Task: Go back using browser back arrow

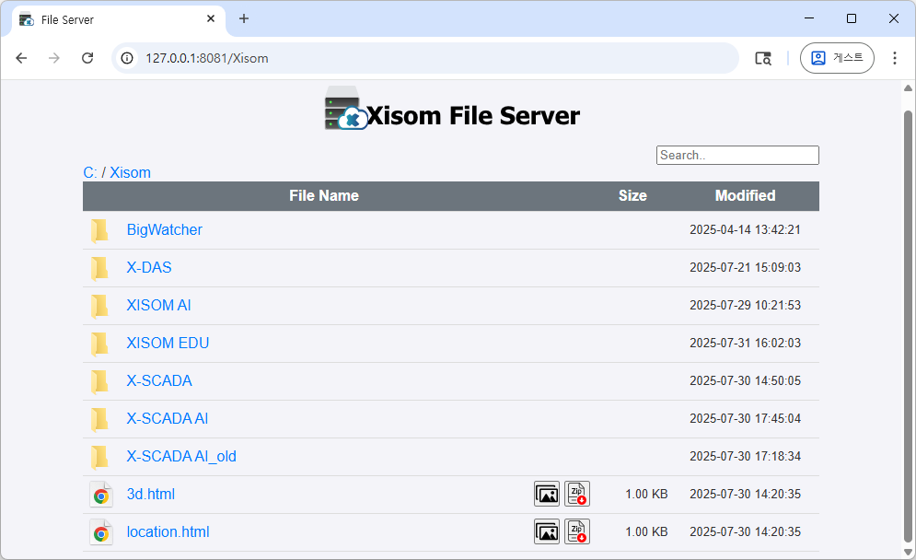Action: click(21, 58)
